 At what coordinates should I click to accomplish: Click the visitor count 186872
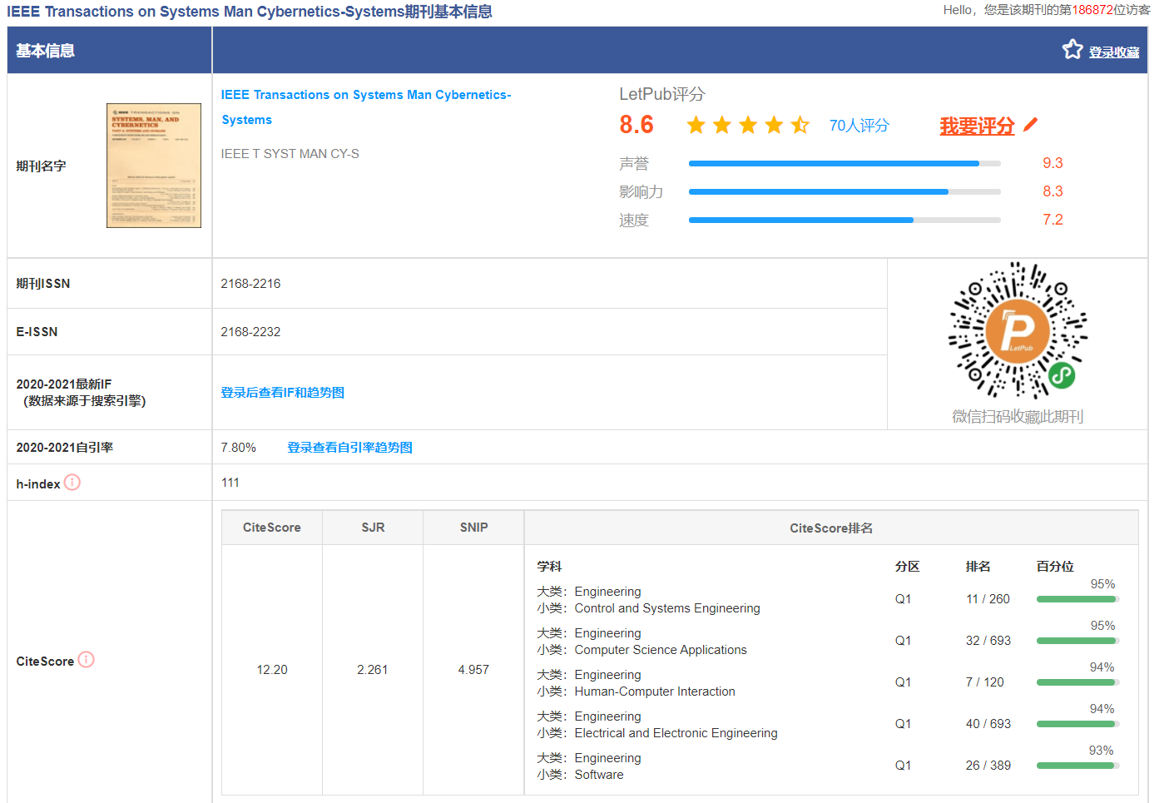[x=1092, y=10]
